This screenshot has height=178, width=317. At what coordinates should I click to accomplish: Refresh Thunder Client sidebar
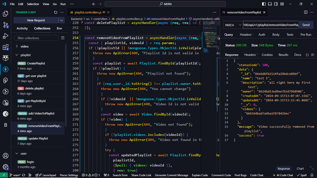55,12
